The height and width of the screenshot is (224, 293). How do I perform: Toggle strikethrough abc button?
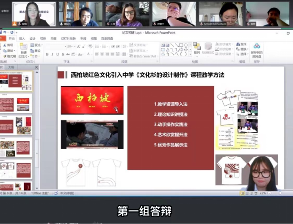point(68,54)
